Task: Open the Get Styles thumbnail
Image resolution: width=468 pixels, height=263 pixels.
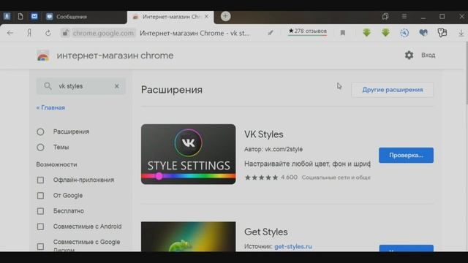Action: click(189, 237)
